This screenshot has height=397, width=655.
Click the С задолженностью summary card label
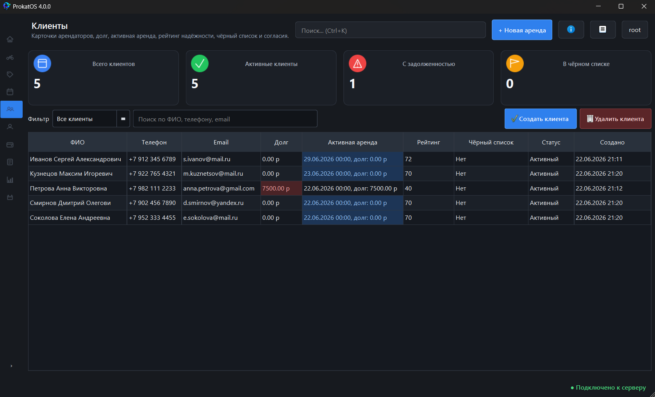[x=428, y=64]
